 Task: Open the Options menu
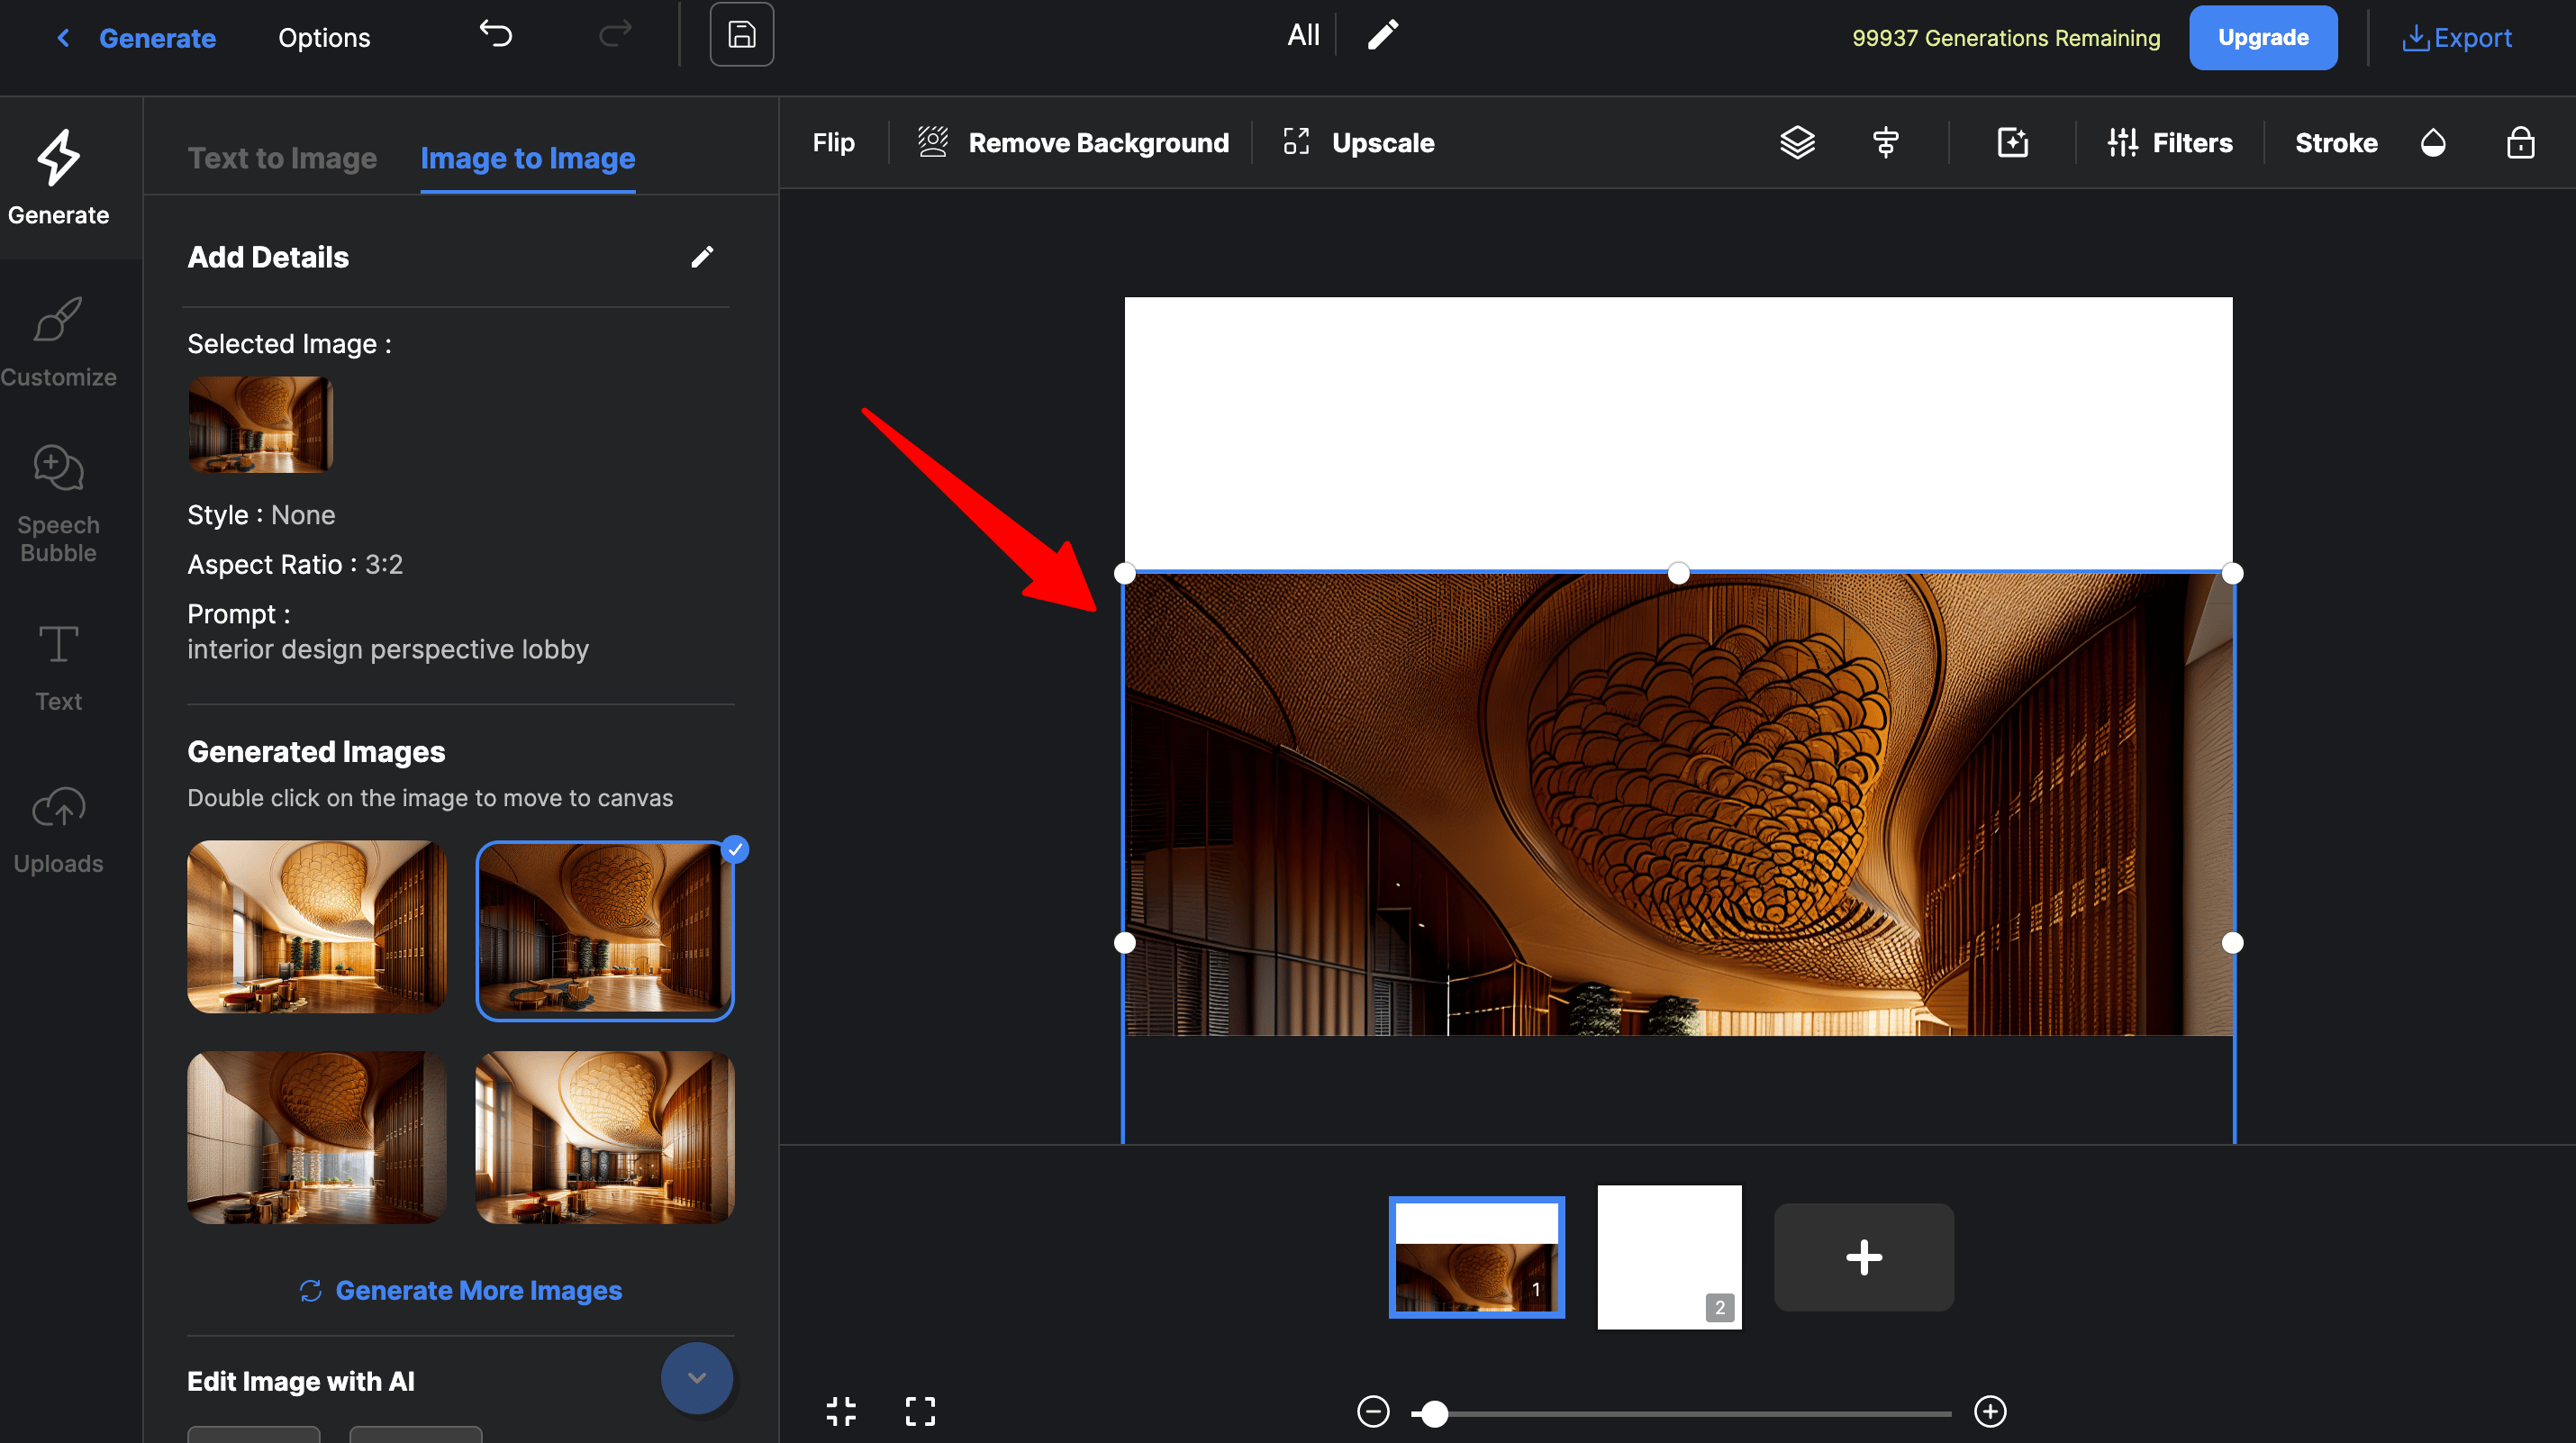click(x=324, y=38)
